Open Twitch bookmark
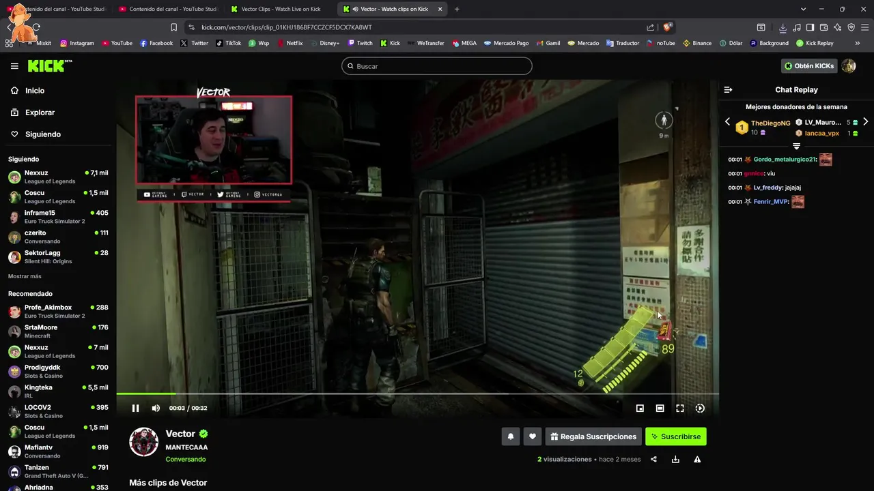Screen dimensions: 874x491 360,43
